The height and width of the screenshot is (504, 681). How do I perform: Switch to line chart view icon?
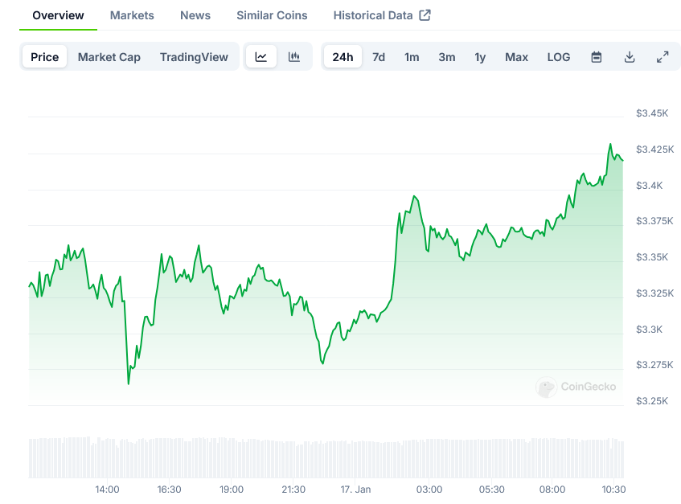point(261,57)
